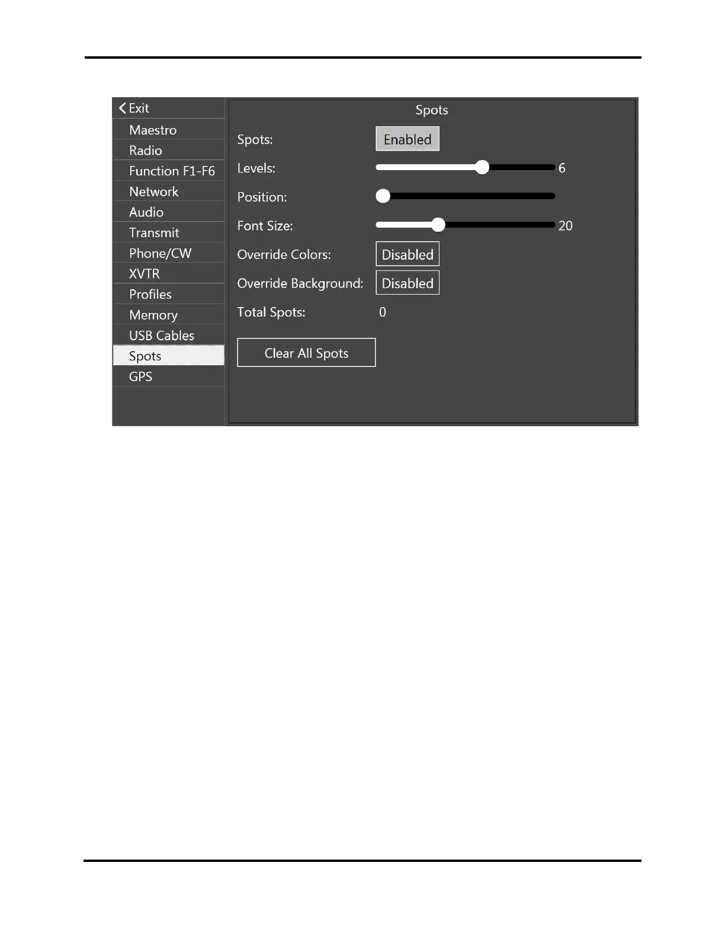Go to Memory settings
Image resolution: width=725 pixels, height=939 pixels.
pyautogui.click(x=169, y=315)
